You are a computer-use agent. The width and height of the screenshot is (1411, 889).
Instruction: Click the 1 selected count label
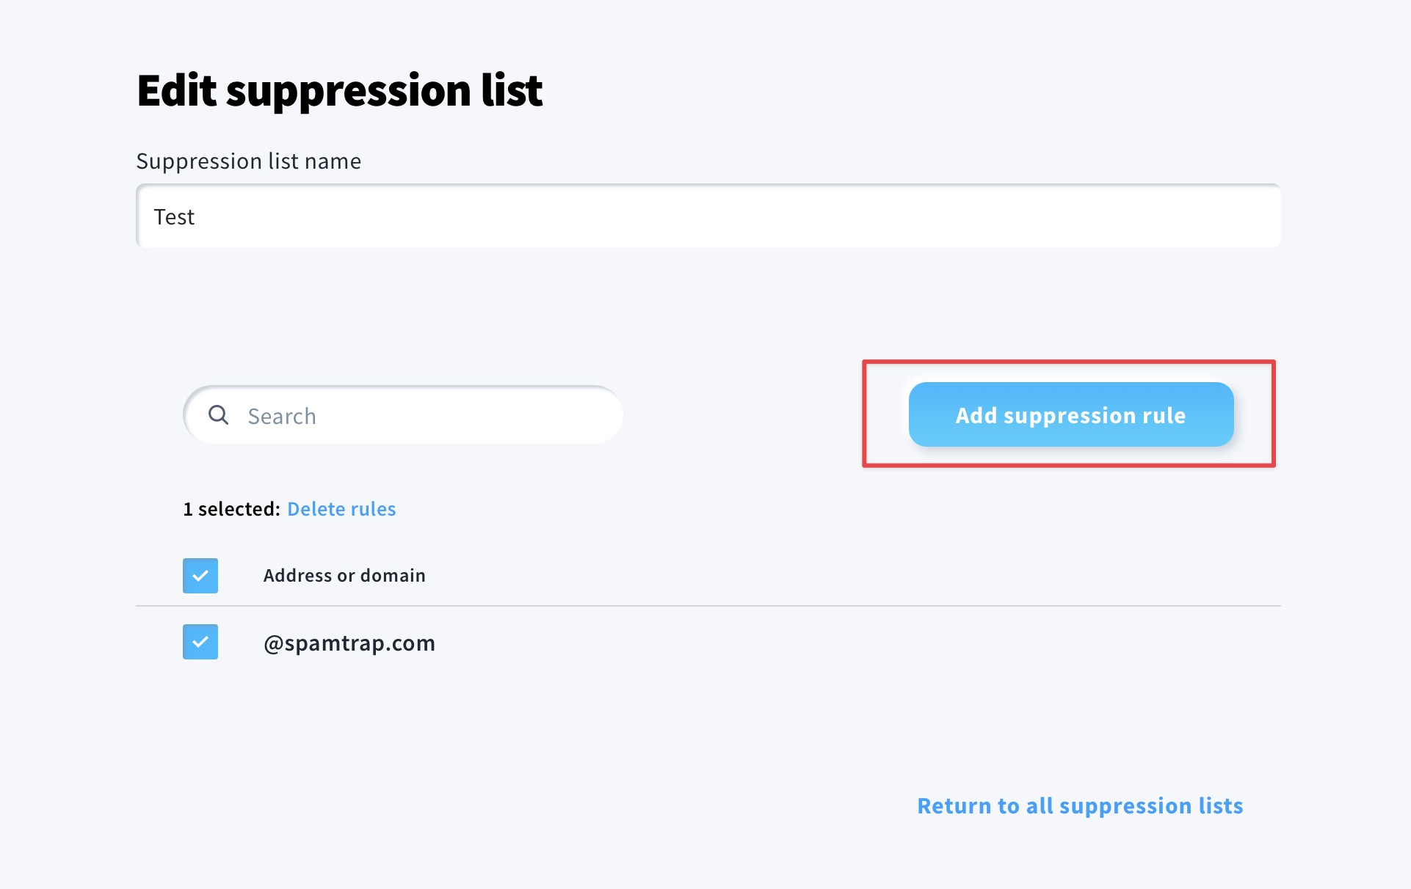(x=231, y=509)
